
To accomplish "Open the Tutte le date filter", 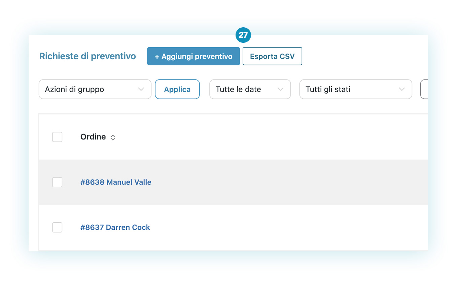I will [x=250, y=89].
